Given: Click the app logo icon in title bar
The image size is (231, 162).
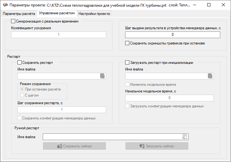Looking at the screenshot, I should [5, 5].
